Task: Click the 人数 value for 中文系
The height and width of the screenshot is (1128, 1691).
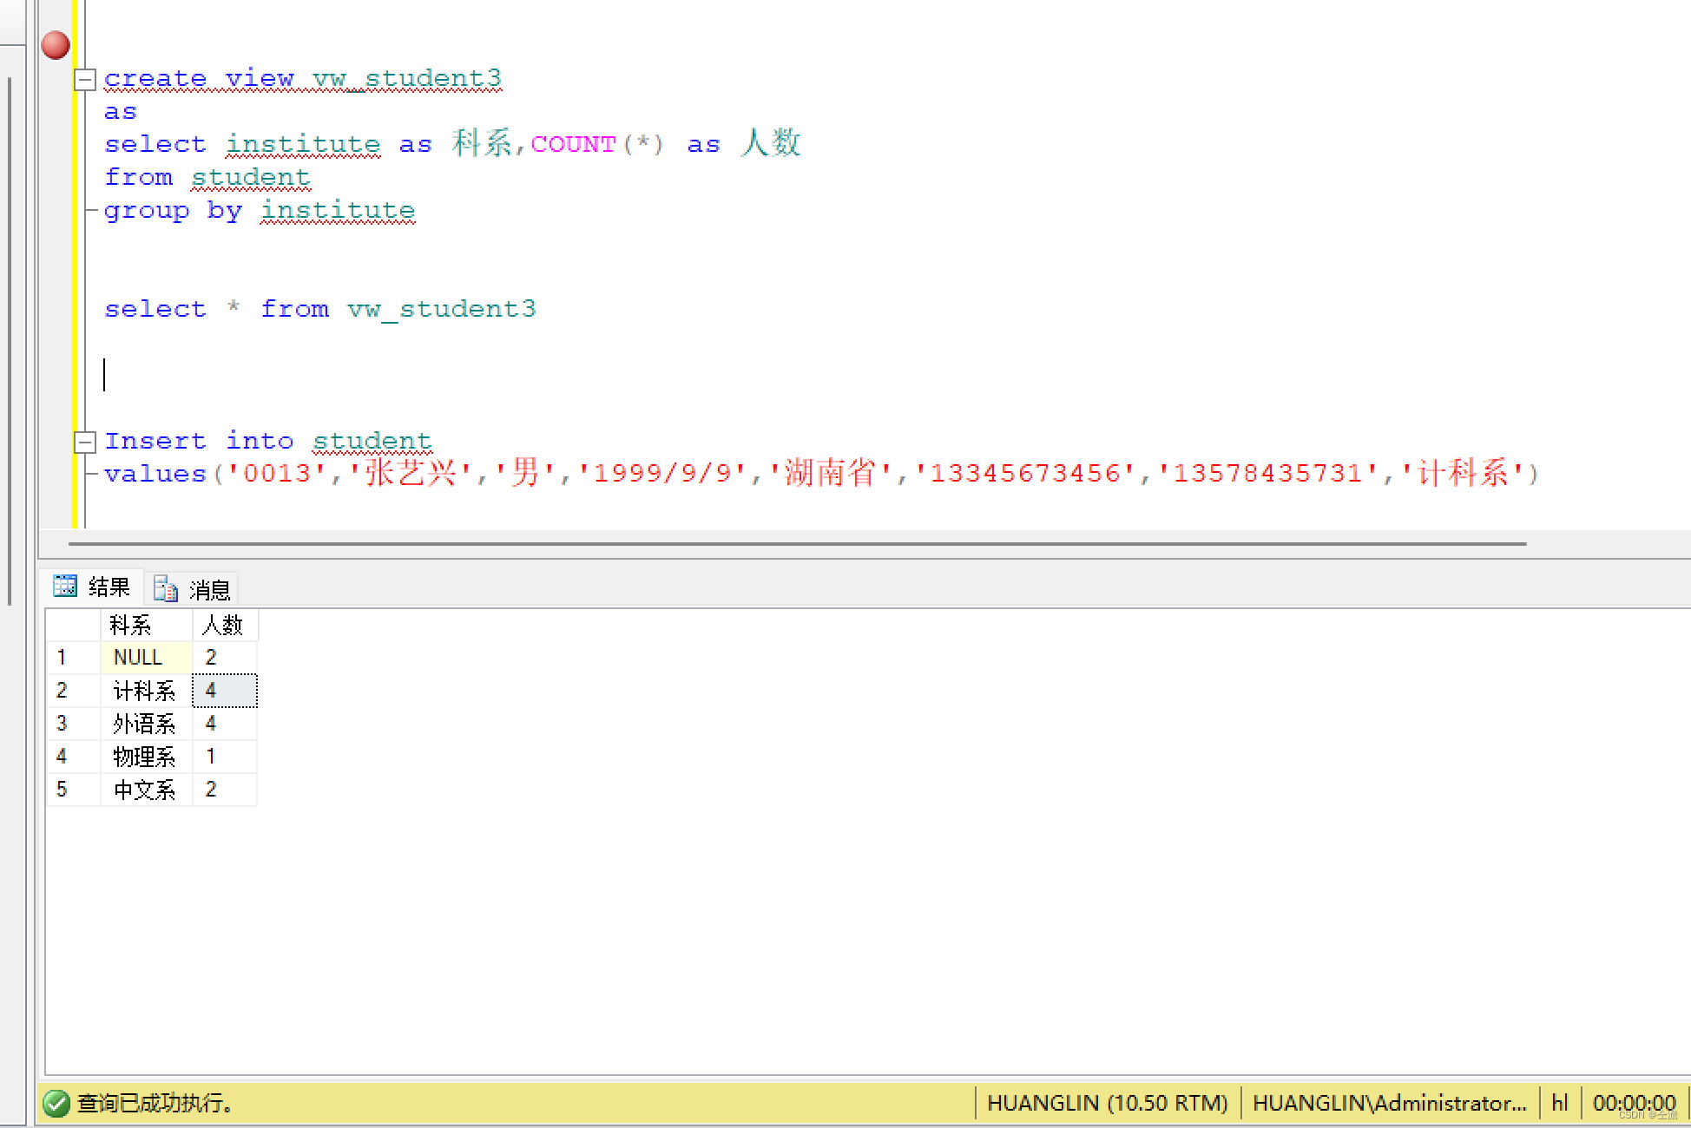Action: 224,790
